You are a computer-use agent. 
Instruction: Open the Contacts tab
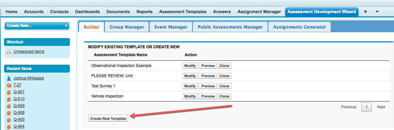pyautogui.click(x=59, y=12)
